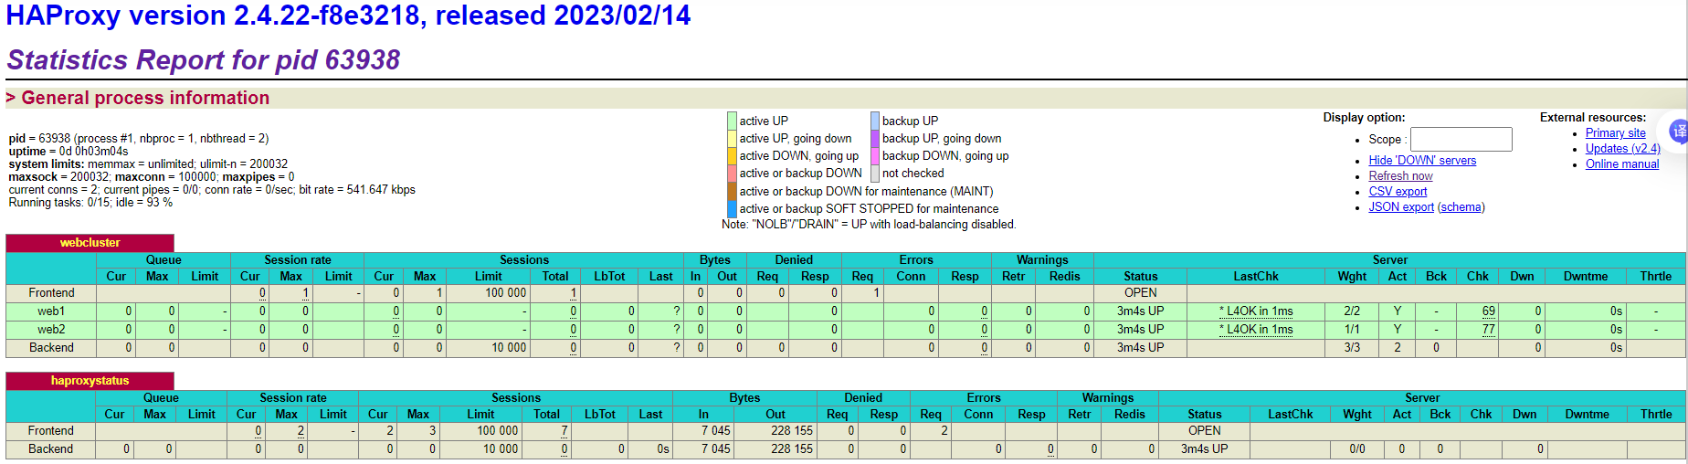The image size is (1688, 464).
Task: Click the 3/3 weight cell in webcluster Backend
Action: point(1352,348)
